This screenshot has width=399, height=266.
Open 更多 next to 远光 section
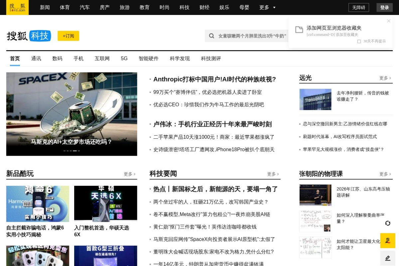(x=385, y=78)
